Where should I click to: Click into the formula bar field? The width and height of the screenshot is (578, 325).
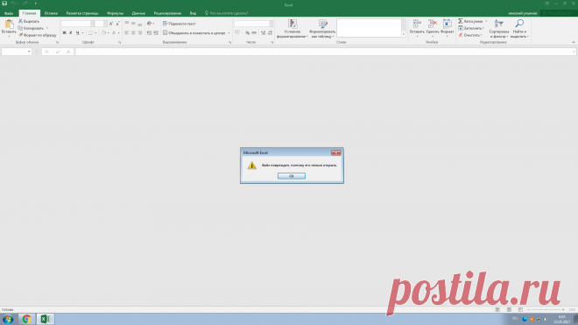point(324,52)
